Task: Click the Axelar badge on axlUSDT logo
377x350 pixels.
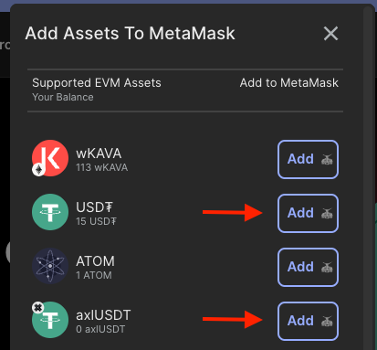Action: [38, 308]
